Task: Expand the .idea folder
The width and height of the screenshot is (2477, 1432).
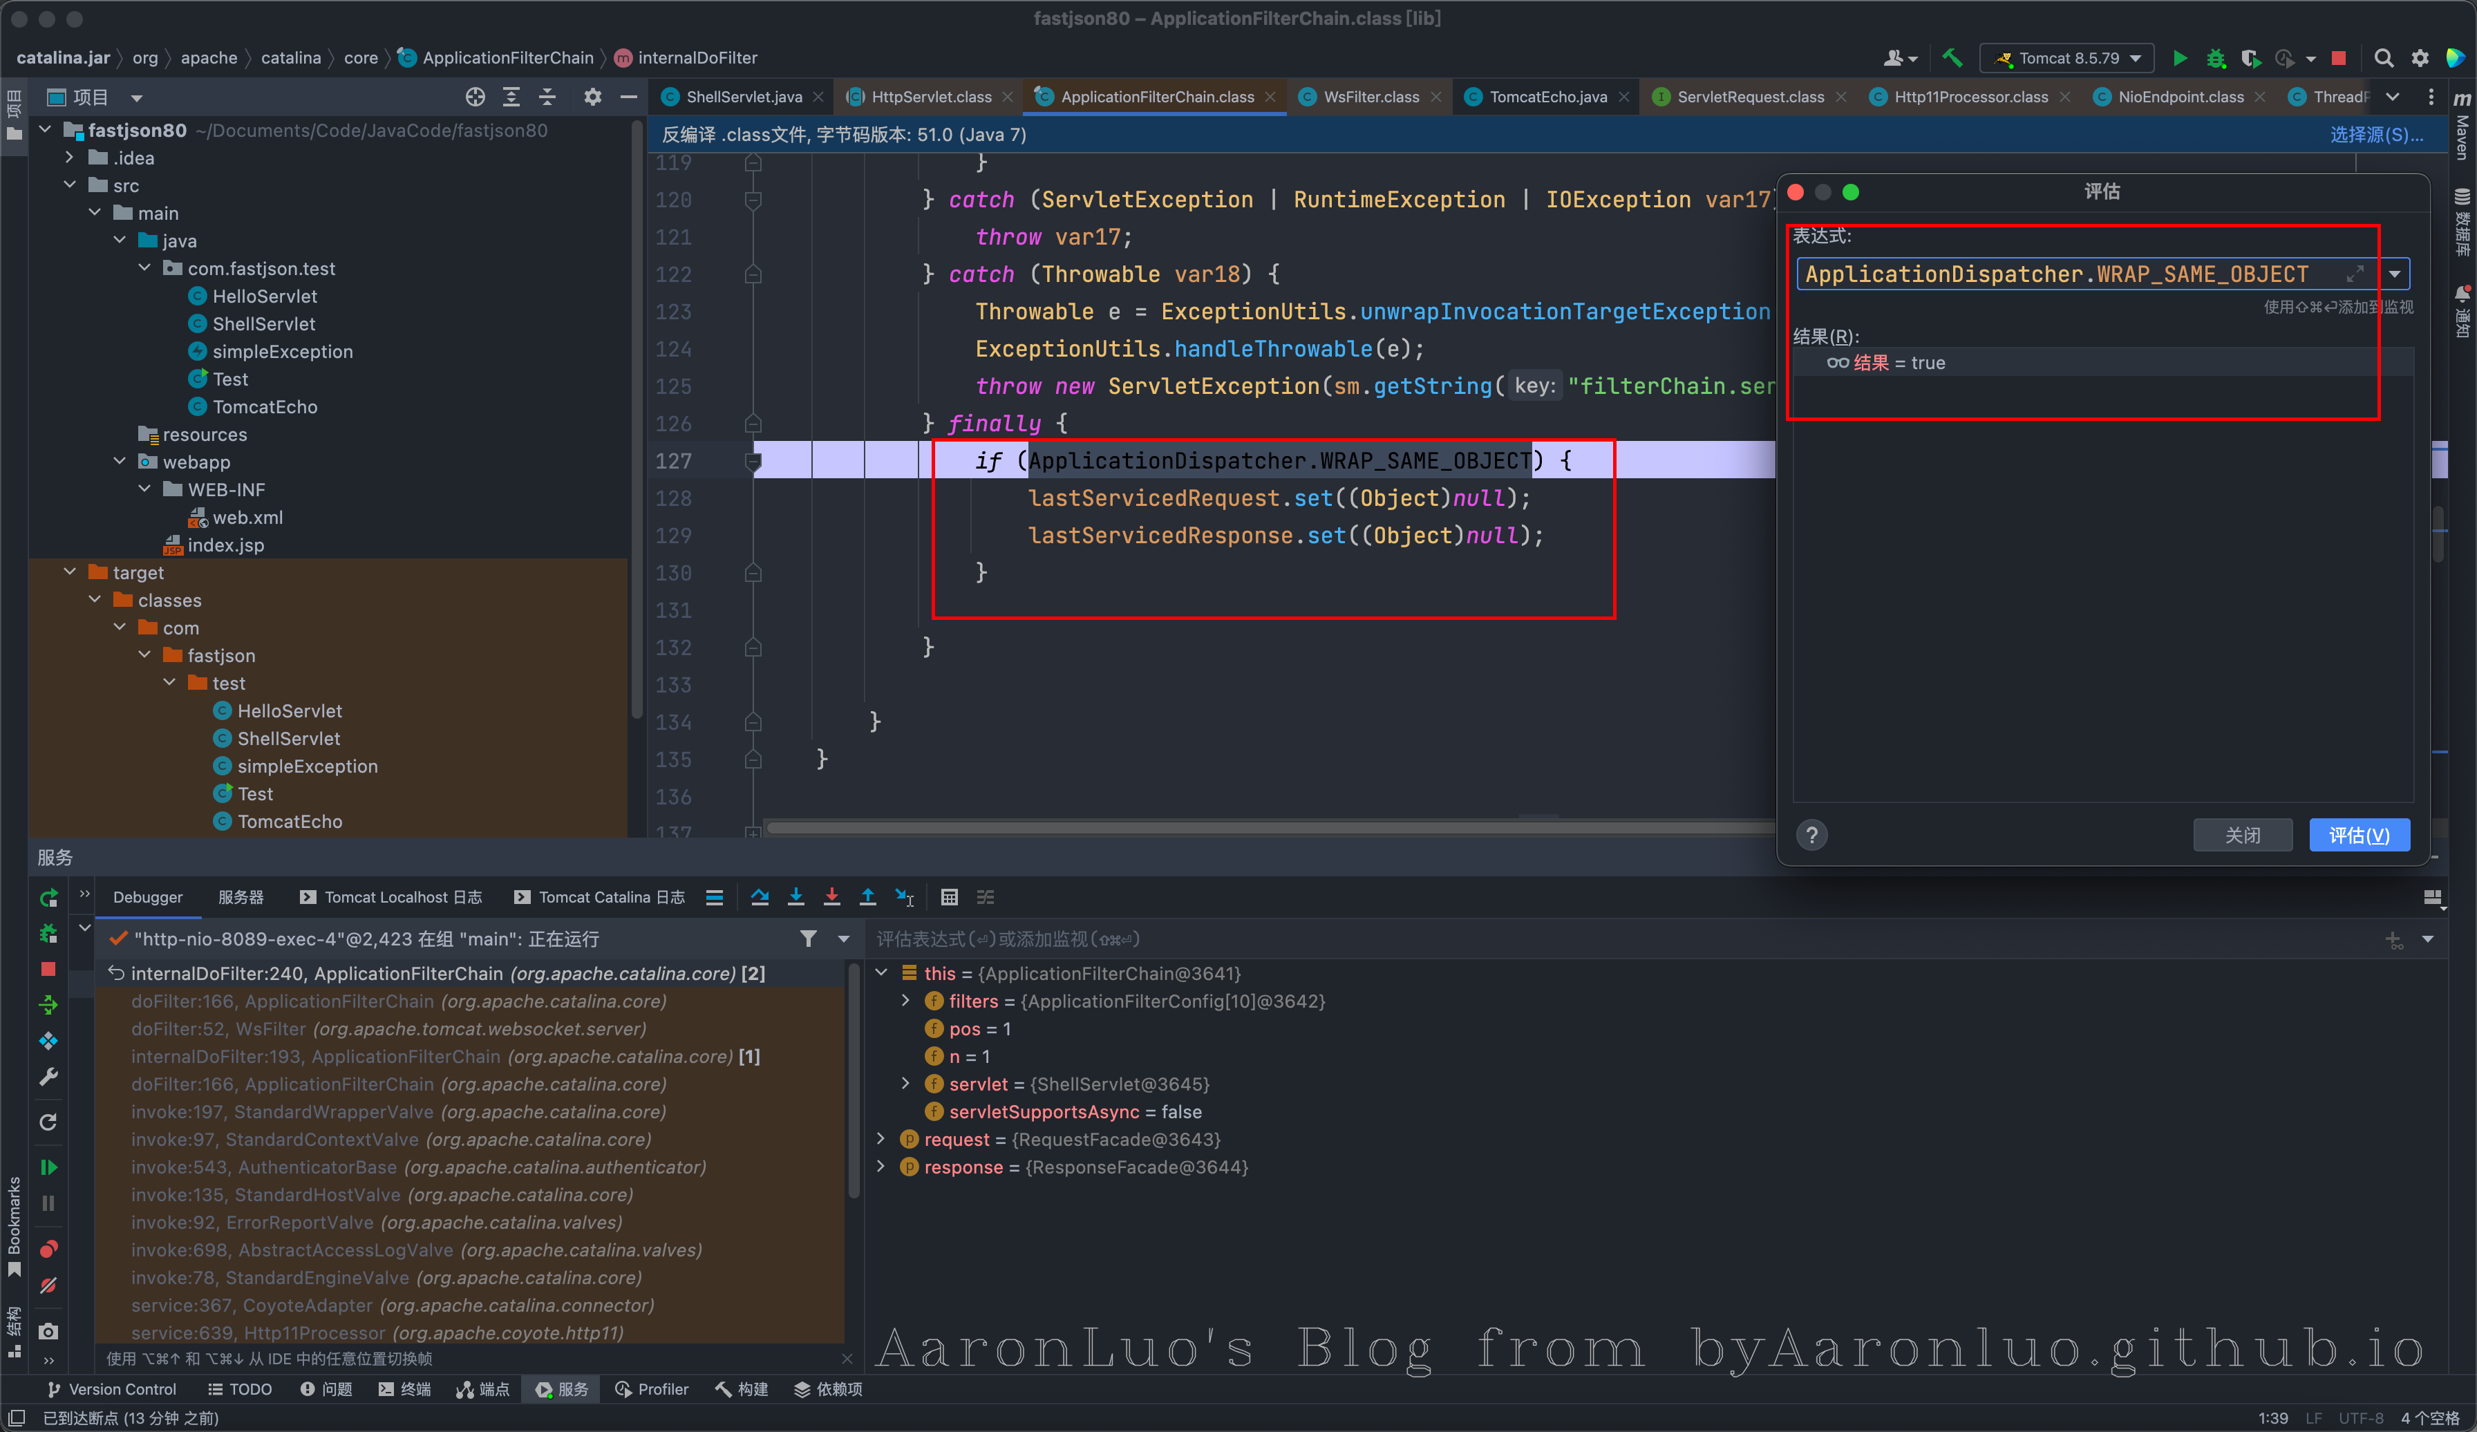Action: tap(70, 158)
